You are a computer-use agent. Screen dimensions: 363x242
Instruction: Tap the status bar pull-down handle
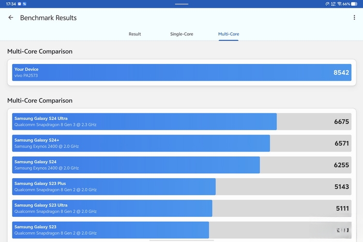(181, 4)
